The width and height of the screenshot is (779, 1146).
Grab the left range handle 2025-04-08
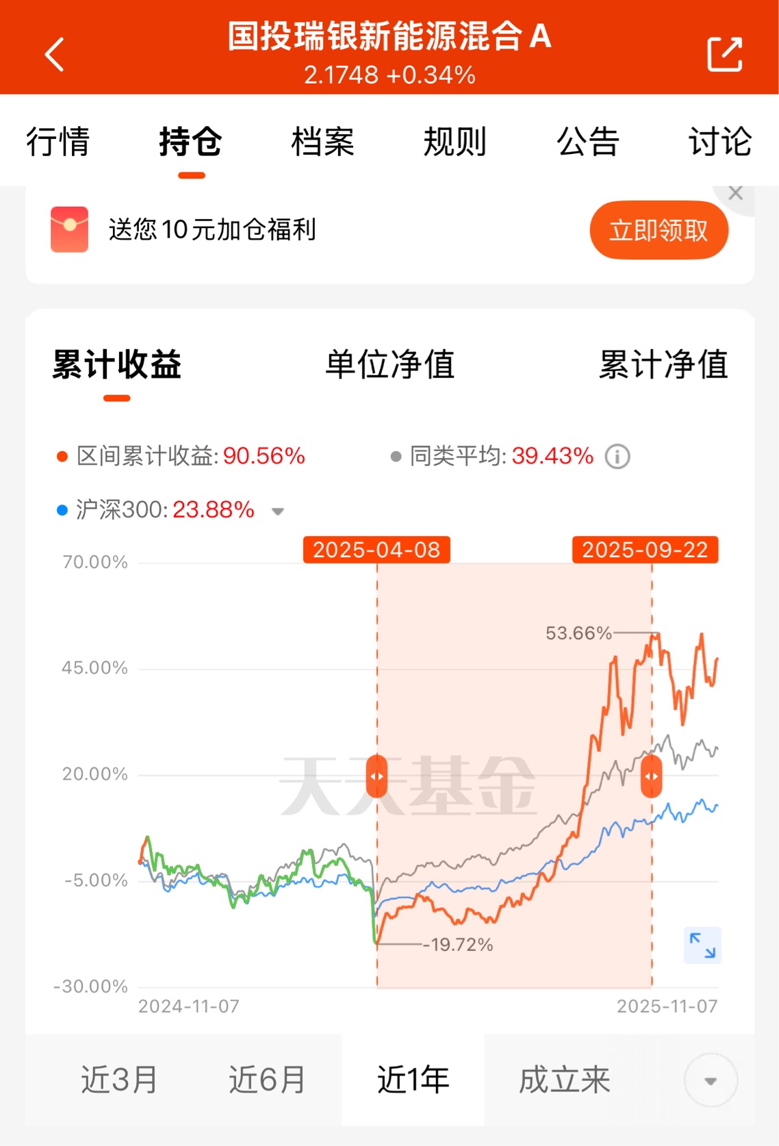376,776
